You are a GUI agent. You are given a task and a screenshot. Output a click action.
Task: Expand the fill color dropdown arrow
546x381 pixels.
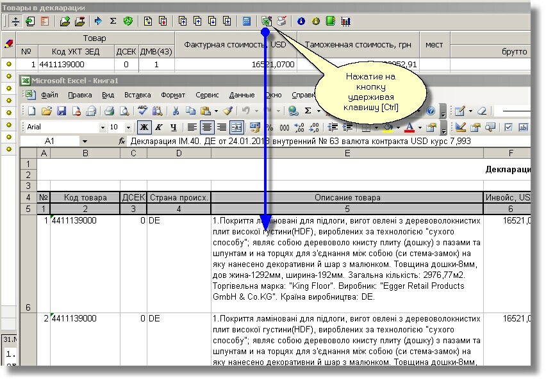pos(398,127)
